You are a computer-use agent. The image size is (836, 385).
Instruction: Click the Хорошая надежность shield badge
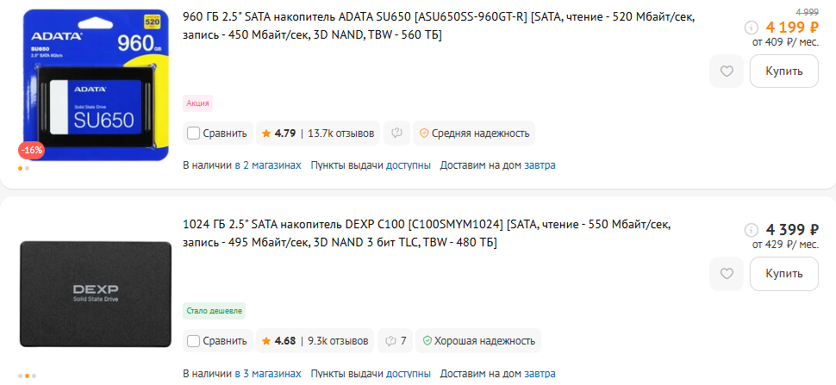[x=477, y=341]
